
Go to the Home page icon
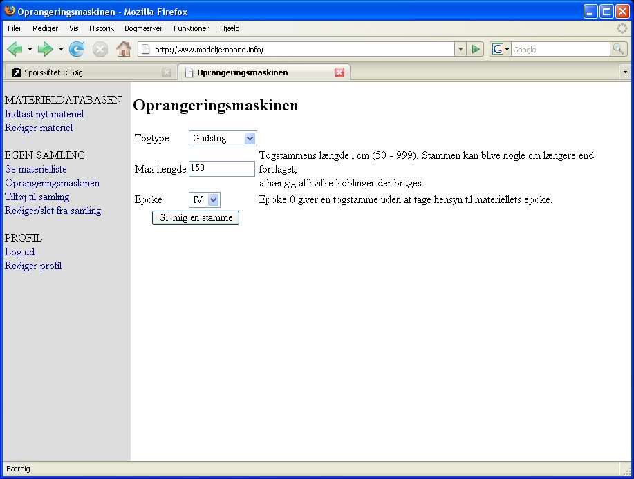point(123,49)
